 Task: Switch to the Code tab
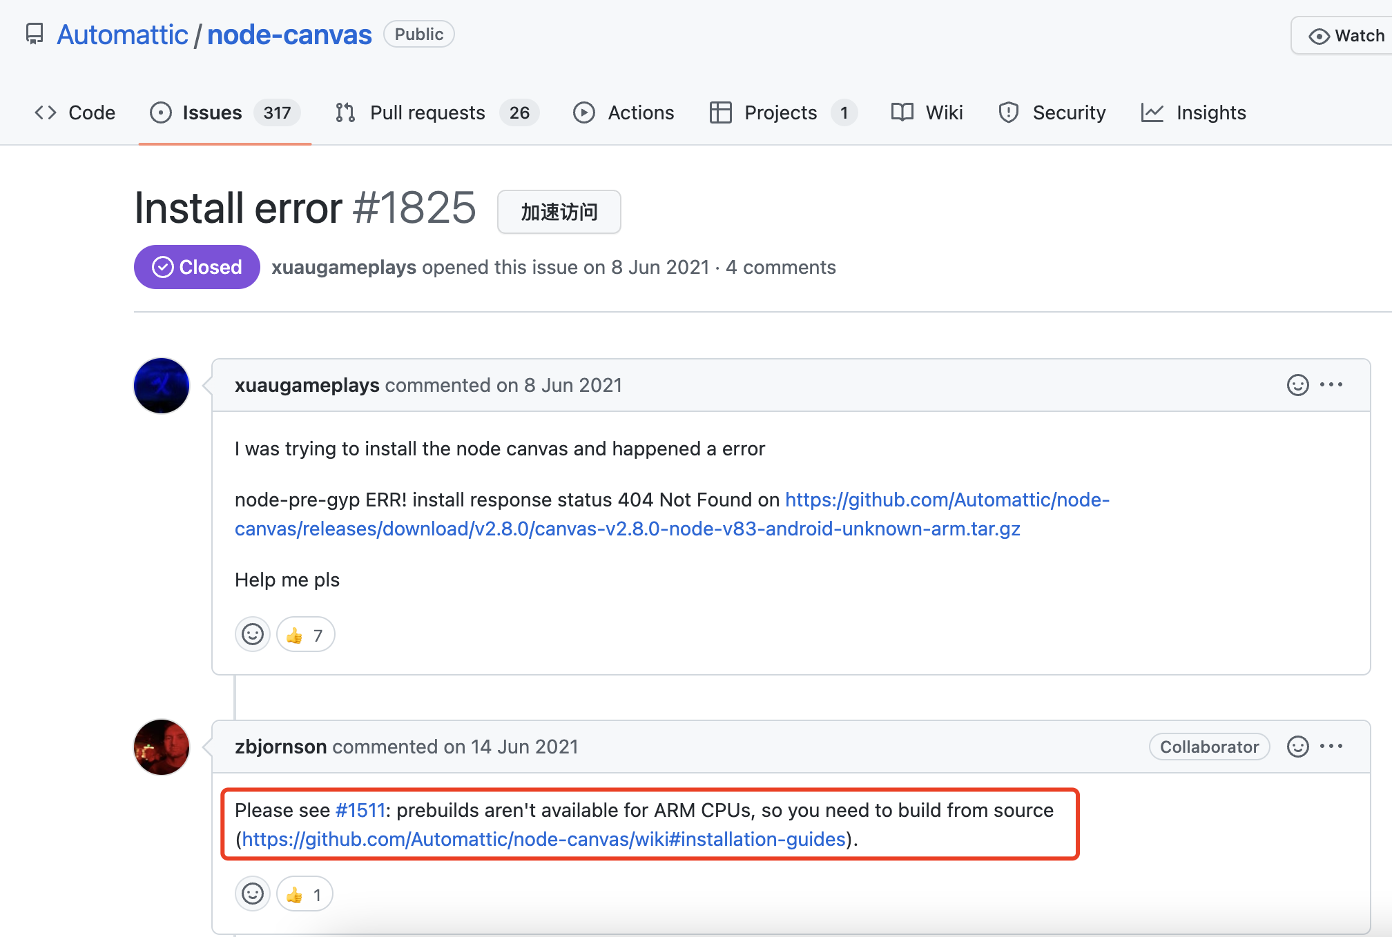(x=75, y=112)
